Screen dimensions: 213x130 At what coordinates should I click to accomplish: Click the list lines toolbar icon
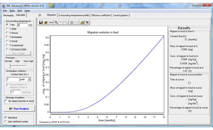71,22
